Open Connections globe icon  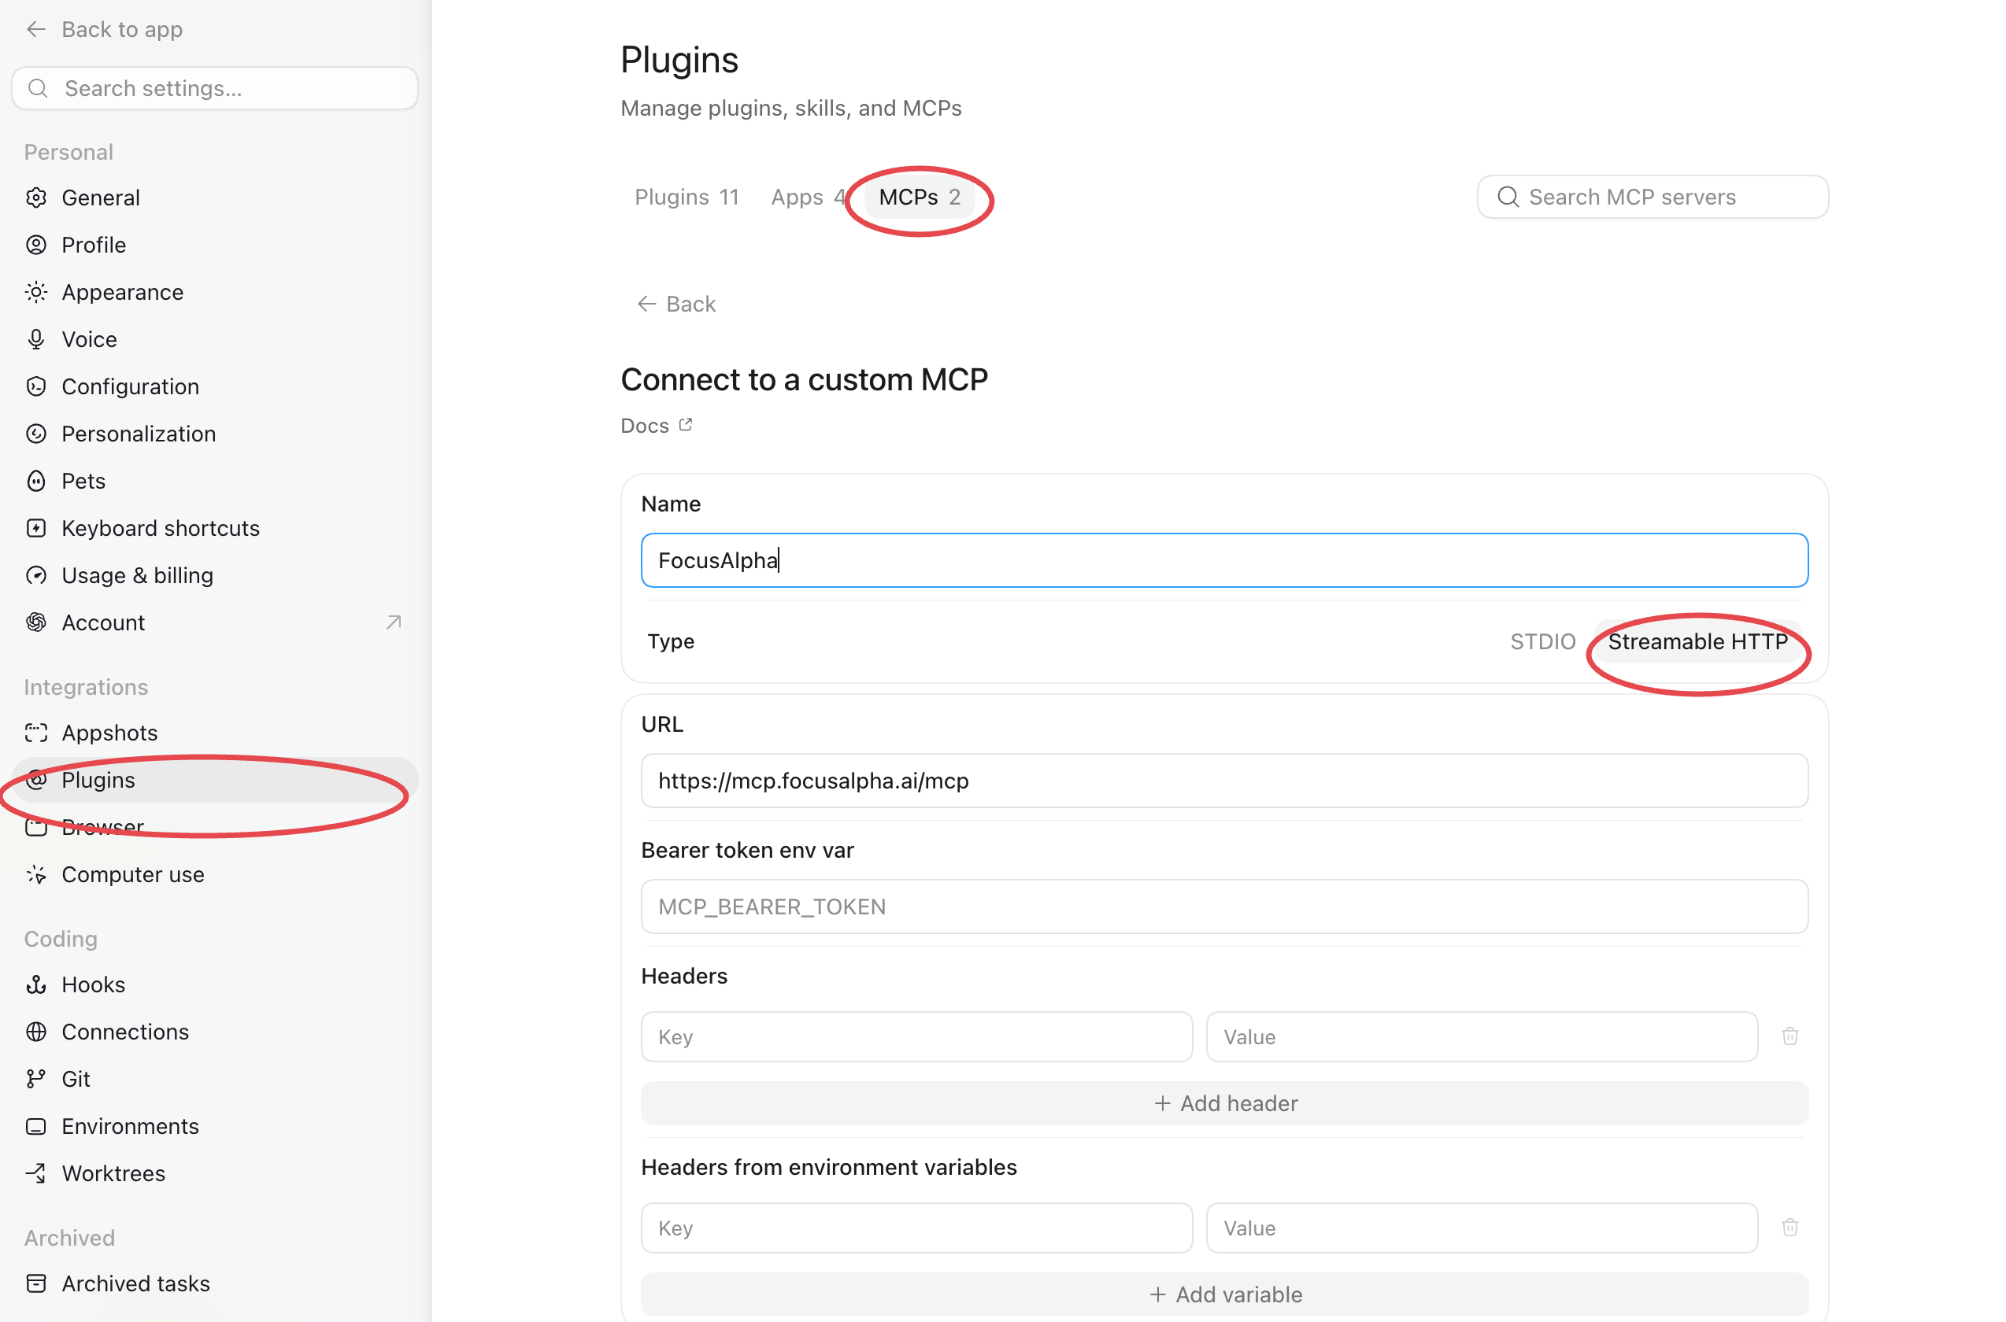[36, 1031]
